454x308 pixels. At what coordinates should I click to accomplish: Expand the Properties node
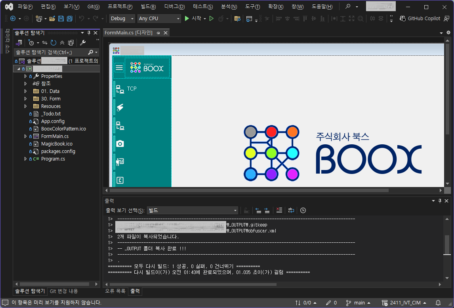[25, 76]
